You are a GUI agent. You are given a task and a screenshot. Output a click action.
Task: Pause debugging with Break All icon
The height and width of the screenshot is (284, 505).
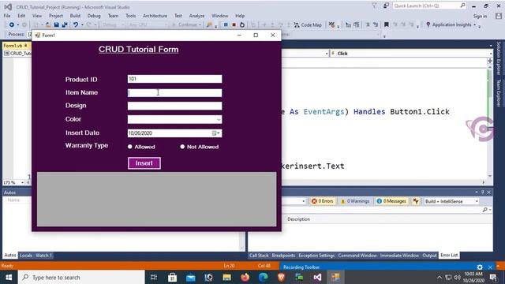coord(226,24)
